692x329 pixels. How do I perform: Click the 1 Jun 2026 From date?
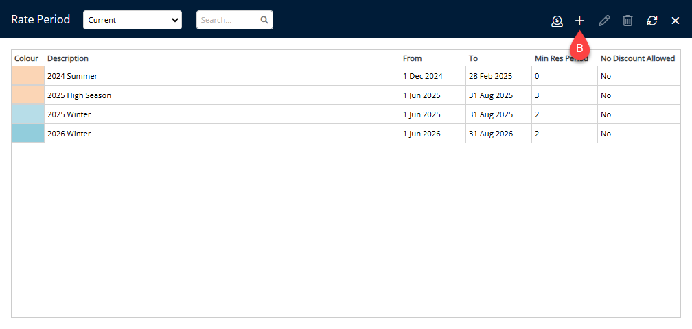(x=422, y=134)
